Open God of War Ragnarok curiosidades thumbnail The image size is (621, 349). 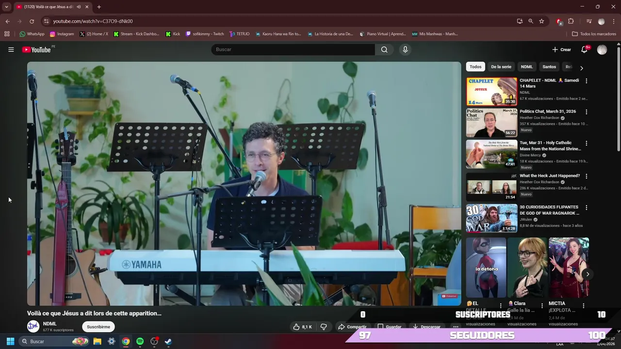coord(491,218)
